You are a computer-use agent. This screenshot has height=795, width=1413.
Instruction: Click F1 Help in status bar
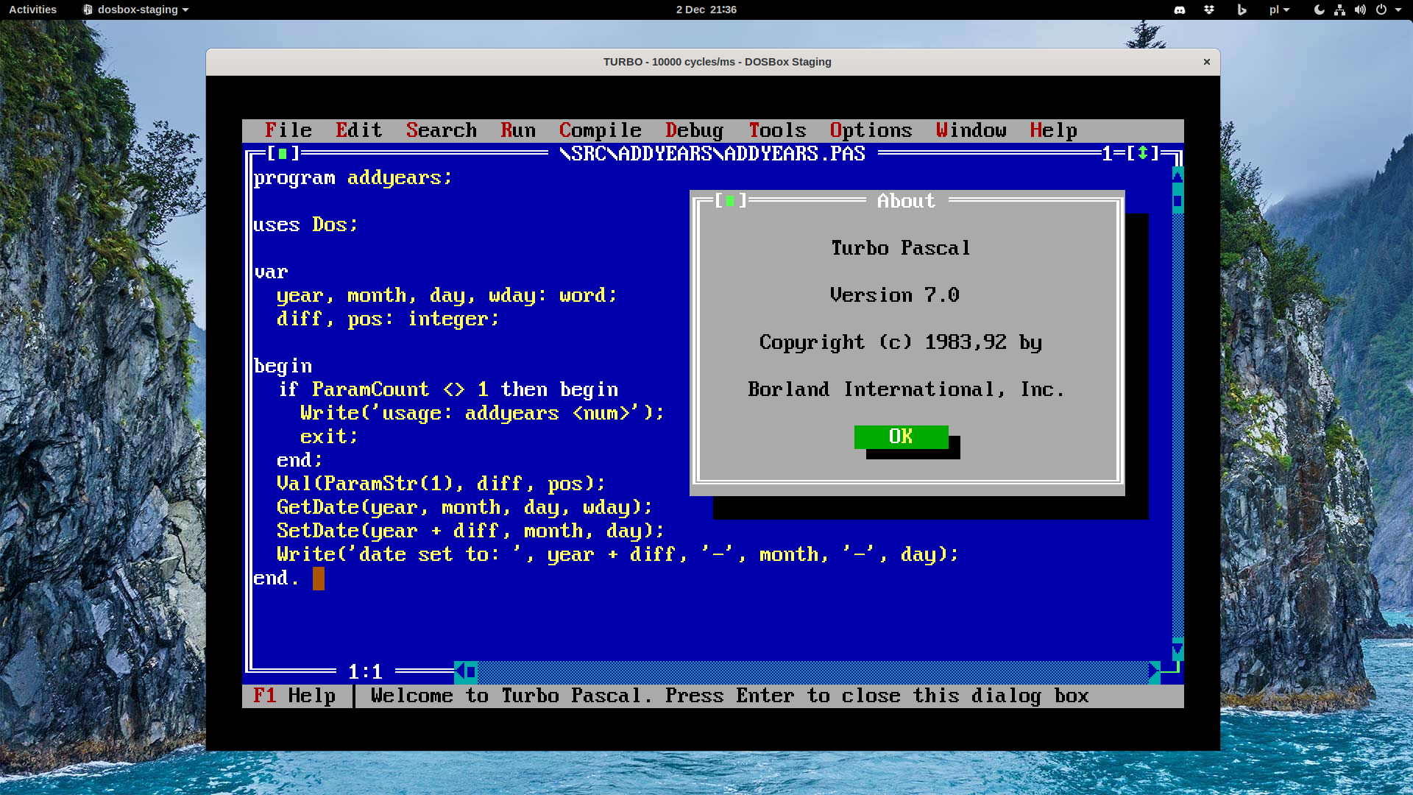tap(294, 696)
